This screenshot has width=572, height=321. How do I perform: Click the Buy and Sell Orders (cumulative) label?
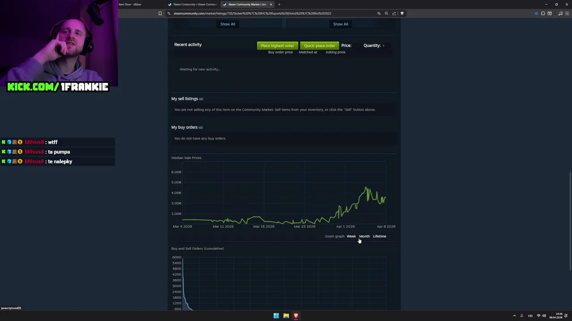(x=198, y=248)
